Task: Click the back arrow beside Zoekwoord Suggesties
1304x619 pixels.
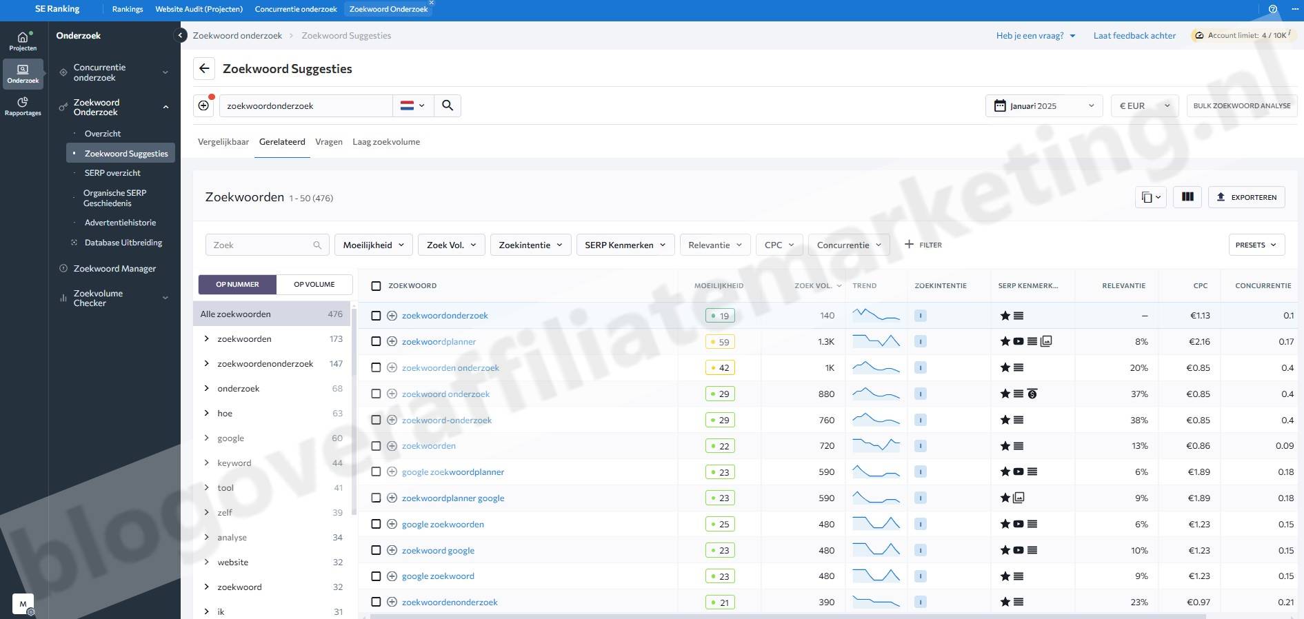Action: (203, 68)
